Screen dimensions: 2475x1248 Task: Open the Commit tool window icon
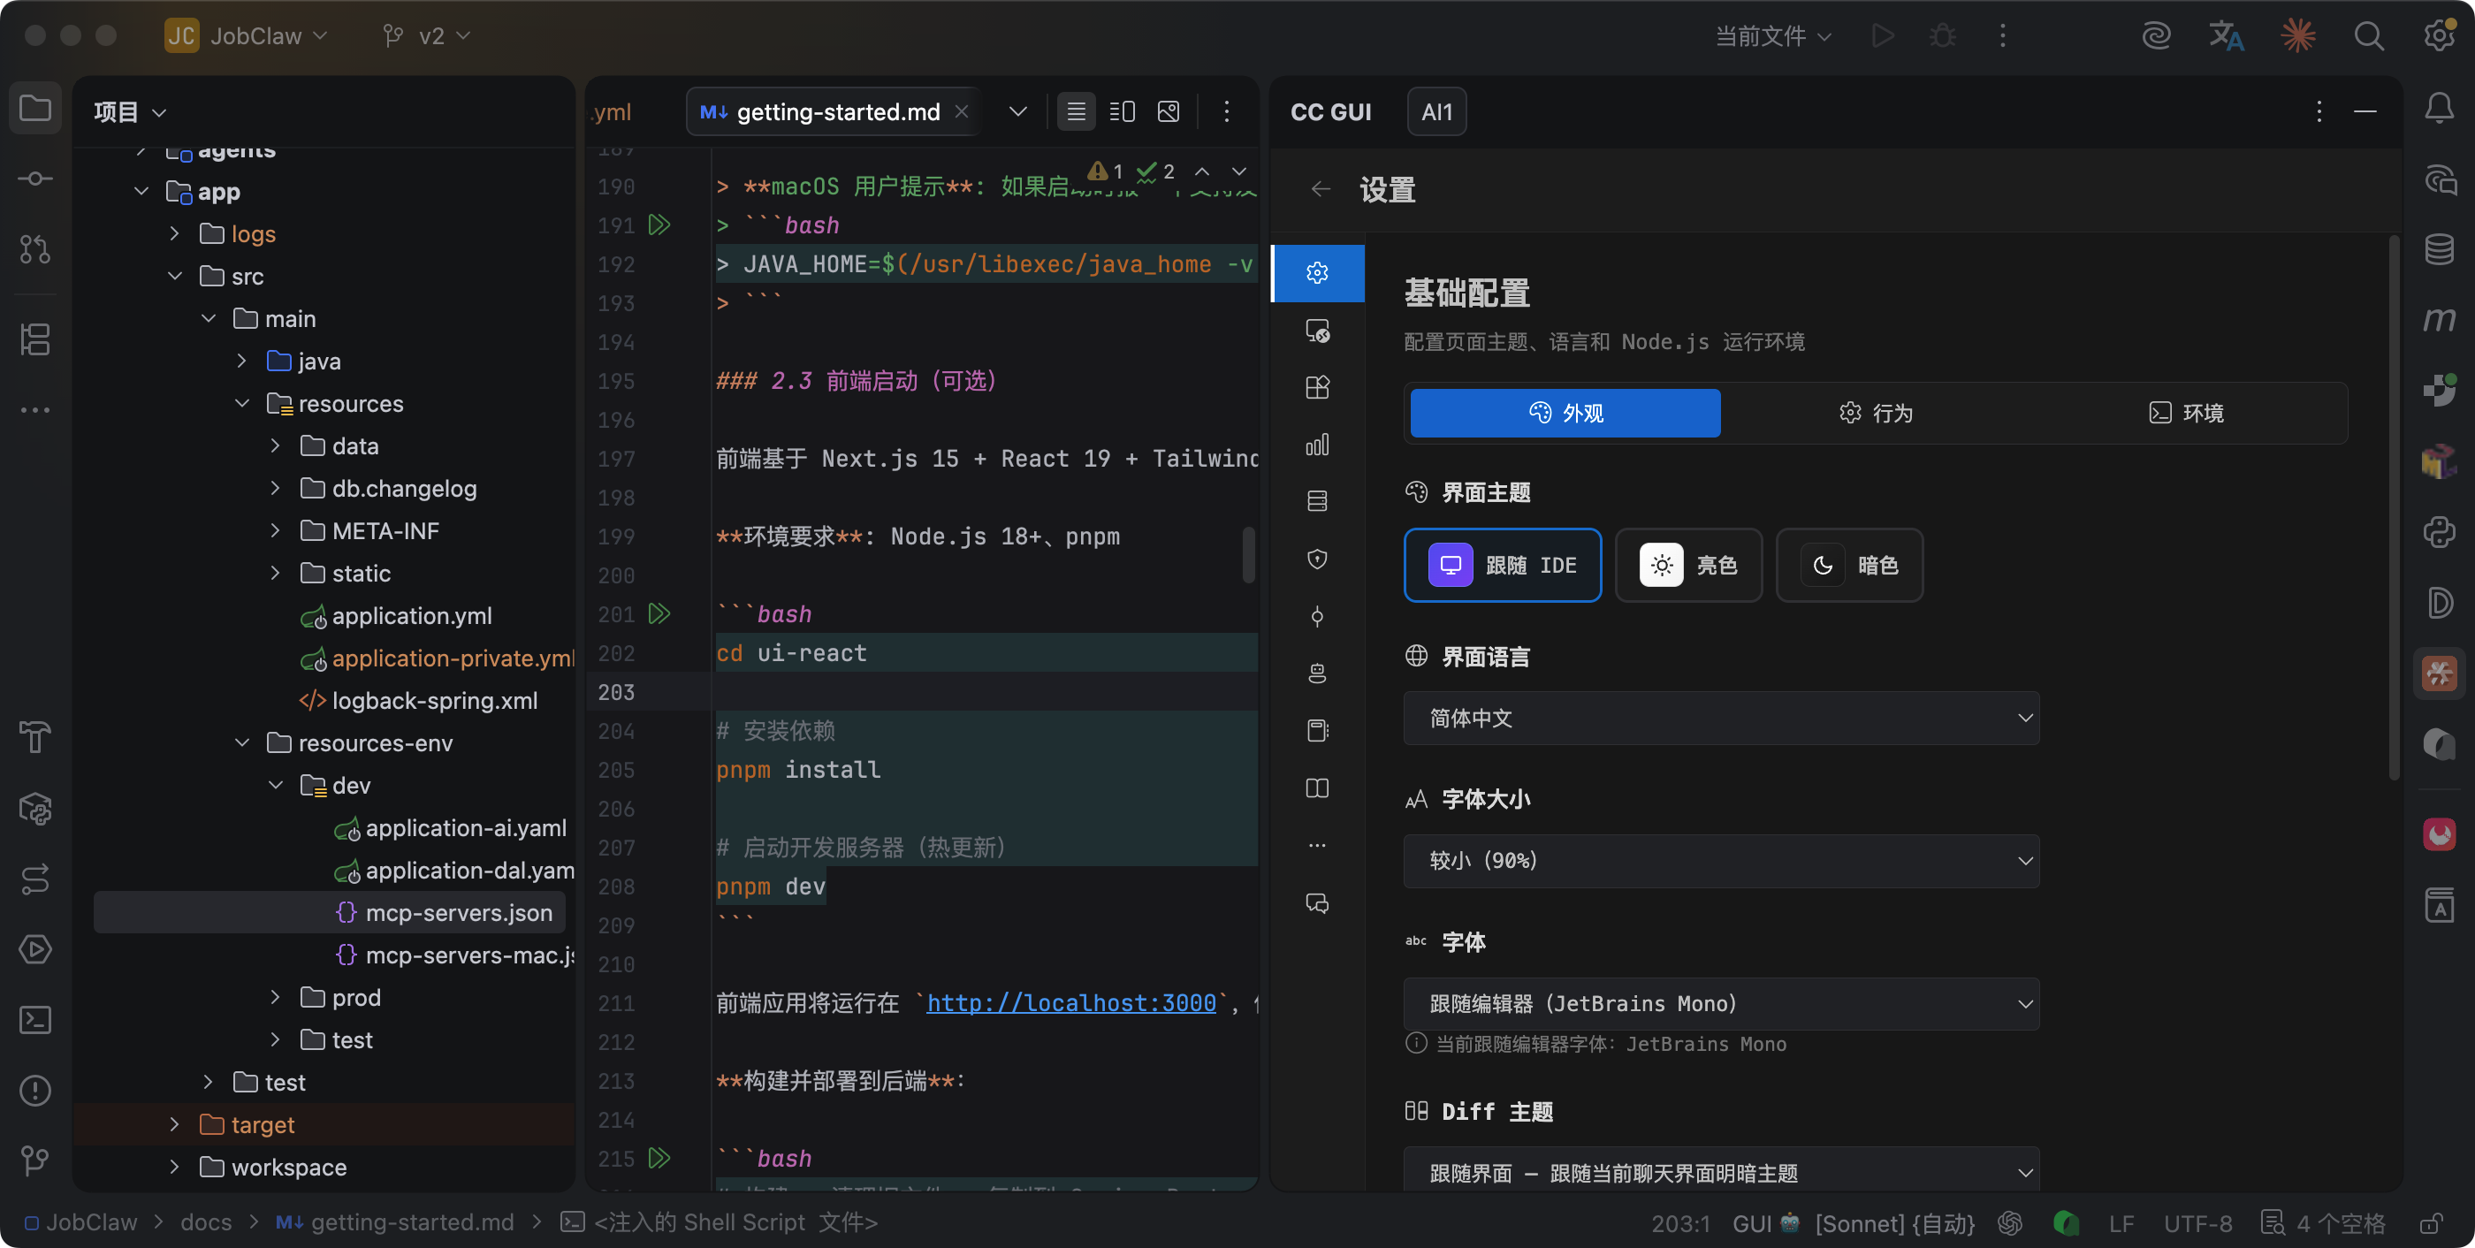35,179
